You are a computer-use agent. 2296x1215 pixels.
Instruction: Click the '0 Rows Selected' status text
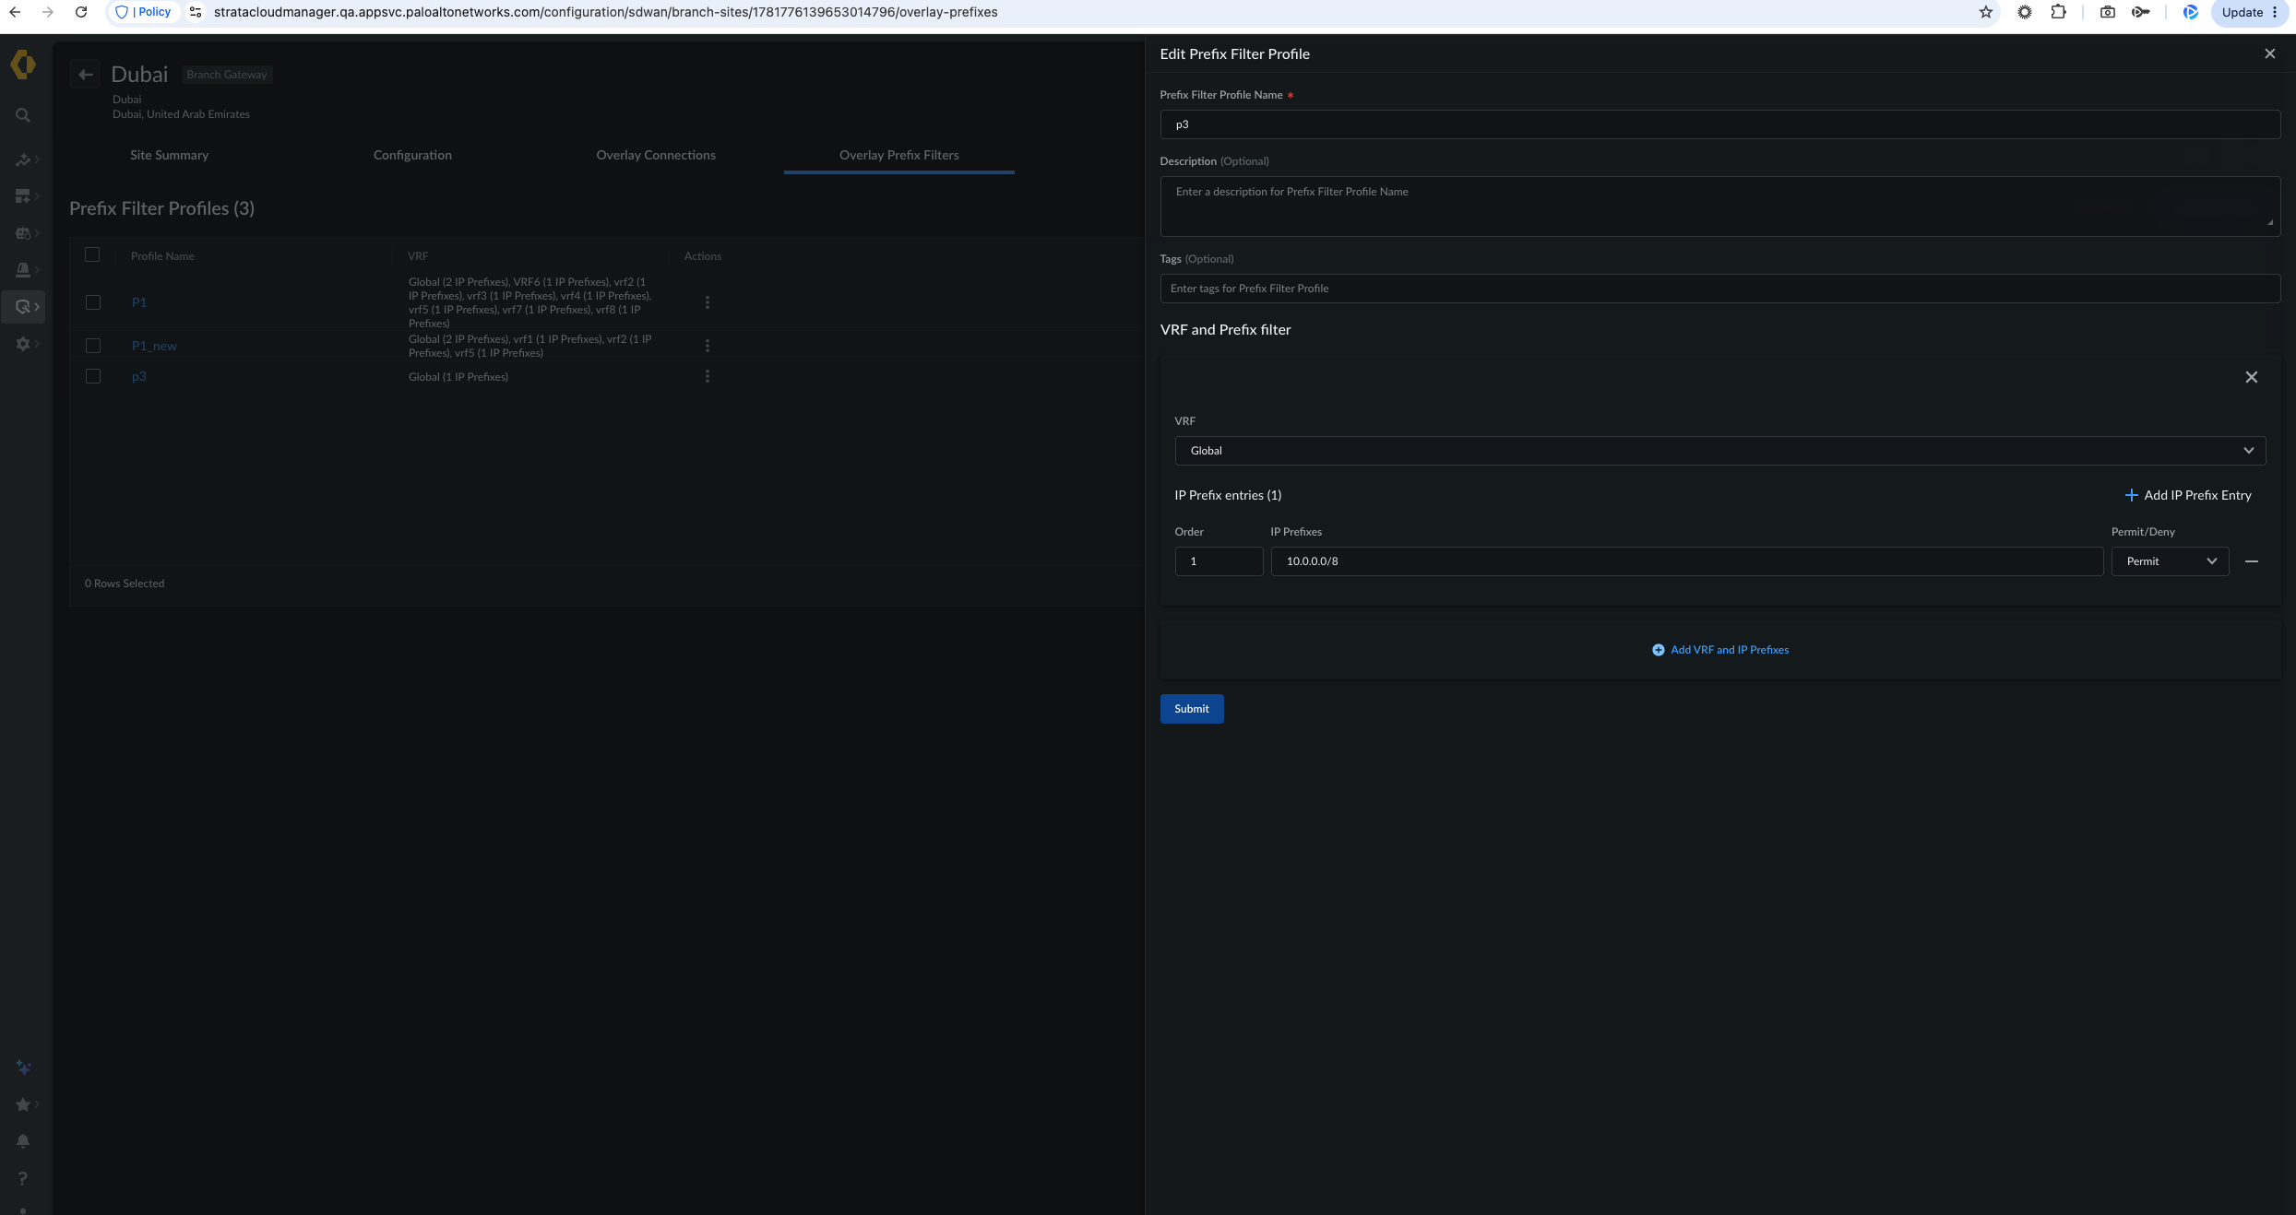point(125,584)
